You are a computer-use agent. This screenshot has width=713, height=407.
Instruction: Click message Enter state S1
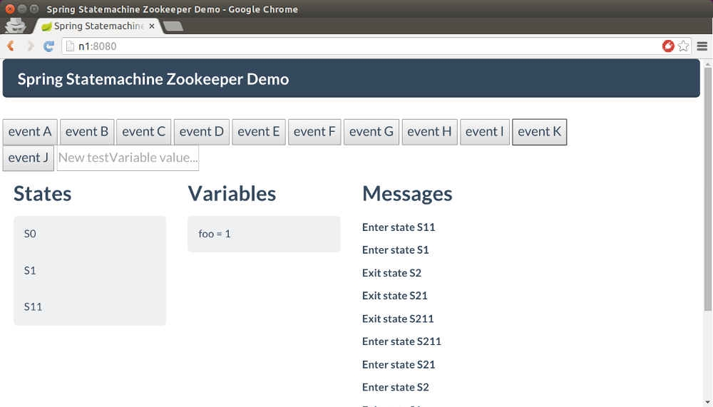coord(396,250)
